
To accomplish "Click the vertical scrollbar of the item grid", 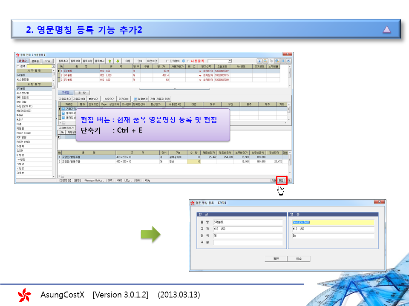I will click(x=290, y=73).
